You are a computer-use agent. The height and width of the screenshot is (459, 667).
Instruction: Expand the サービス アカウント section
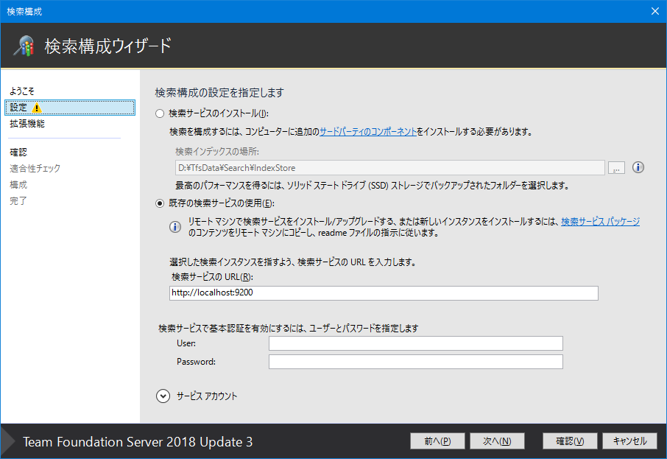tap(163, 396)
